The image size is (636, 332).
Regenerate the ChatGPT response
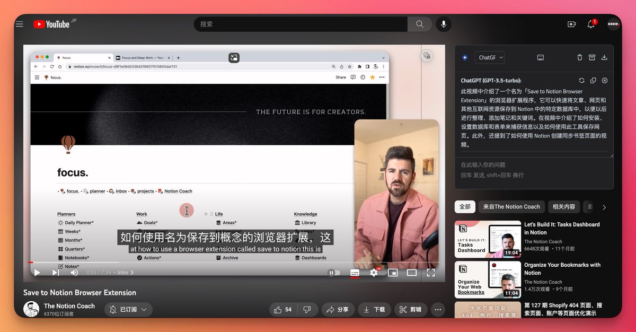pyautogui.click(x=581, y=81)
